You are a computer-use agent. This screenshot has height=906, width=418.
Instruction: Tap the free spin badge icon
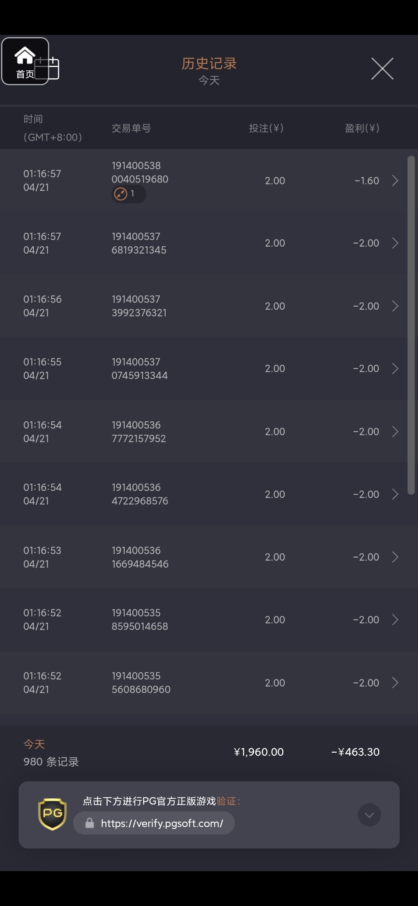pos(121,194)
